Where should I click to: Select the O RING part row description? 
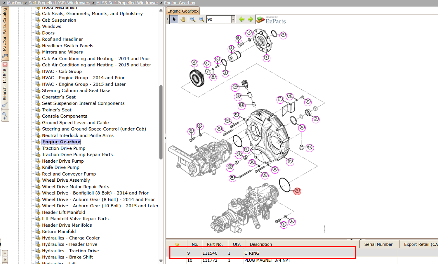pos(252,253)
